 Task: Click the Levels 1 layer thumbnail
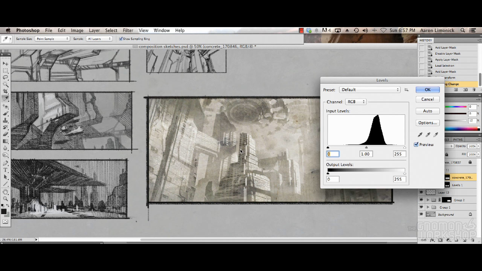[447, 185]
